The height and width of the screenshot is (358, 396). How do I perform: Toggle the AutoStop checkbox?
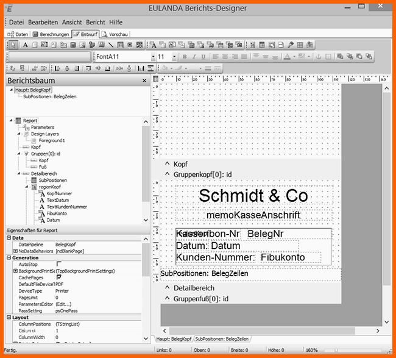[x=59, y=264]
